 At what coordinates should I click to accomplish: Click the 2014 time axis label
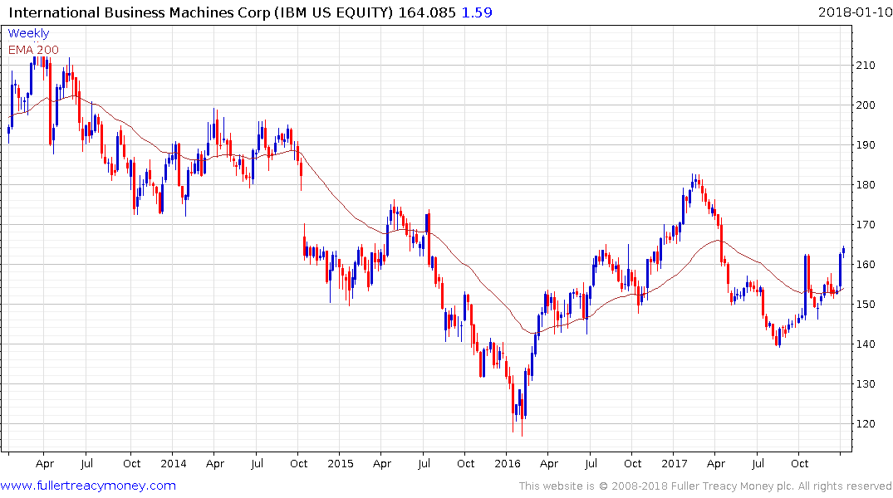[173, 463]
